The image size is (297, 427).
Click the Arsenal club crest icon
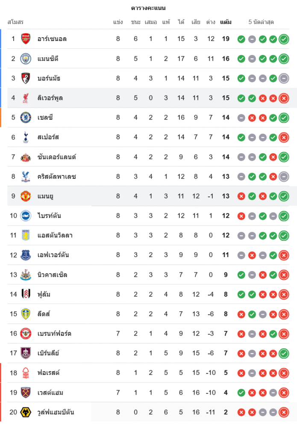point(26,39)
